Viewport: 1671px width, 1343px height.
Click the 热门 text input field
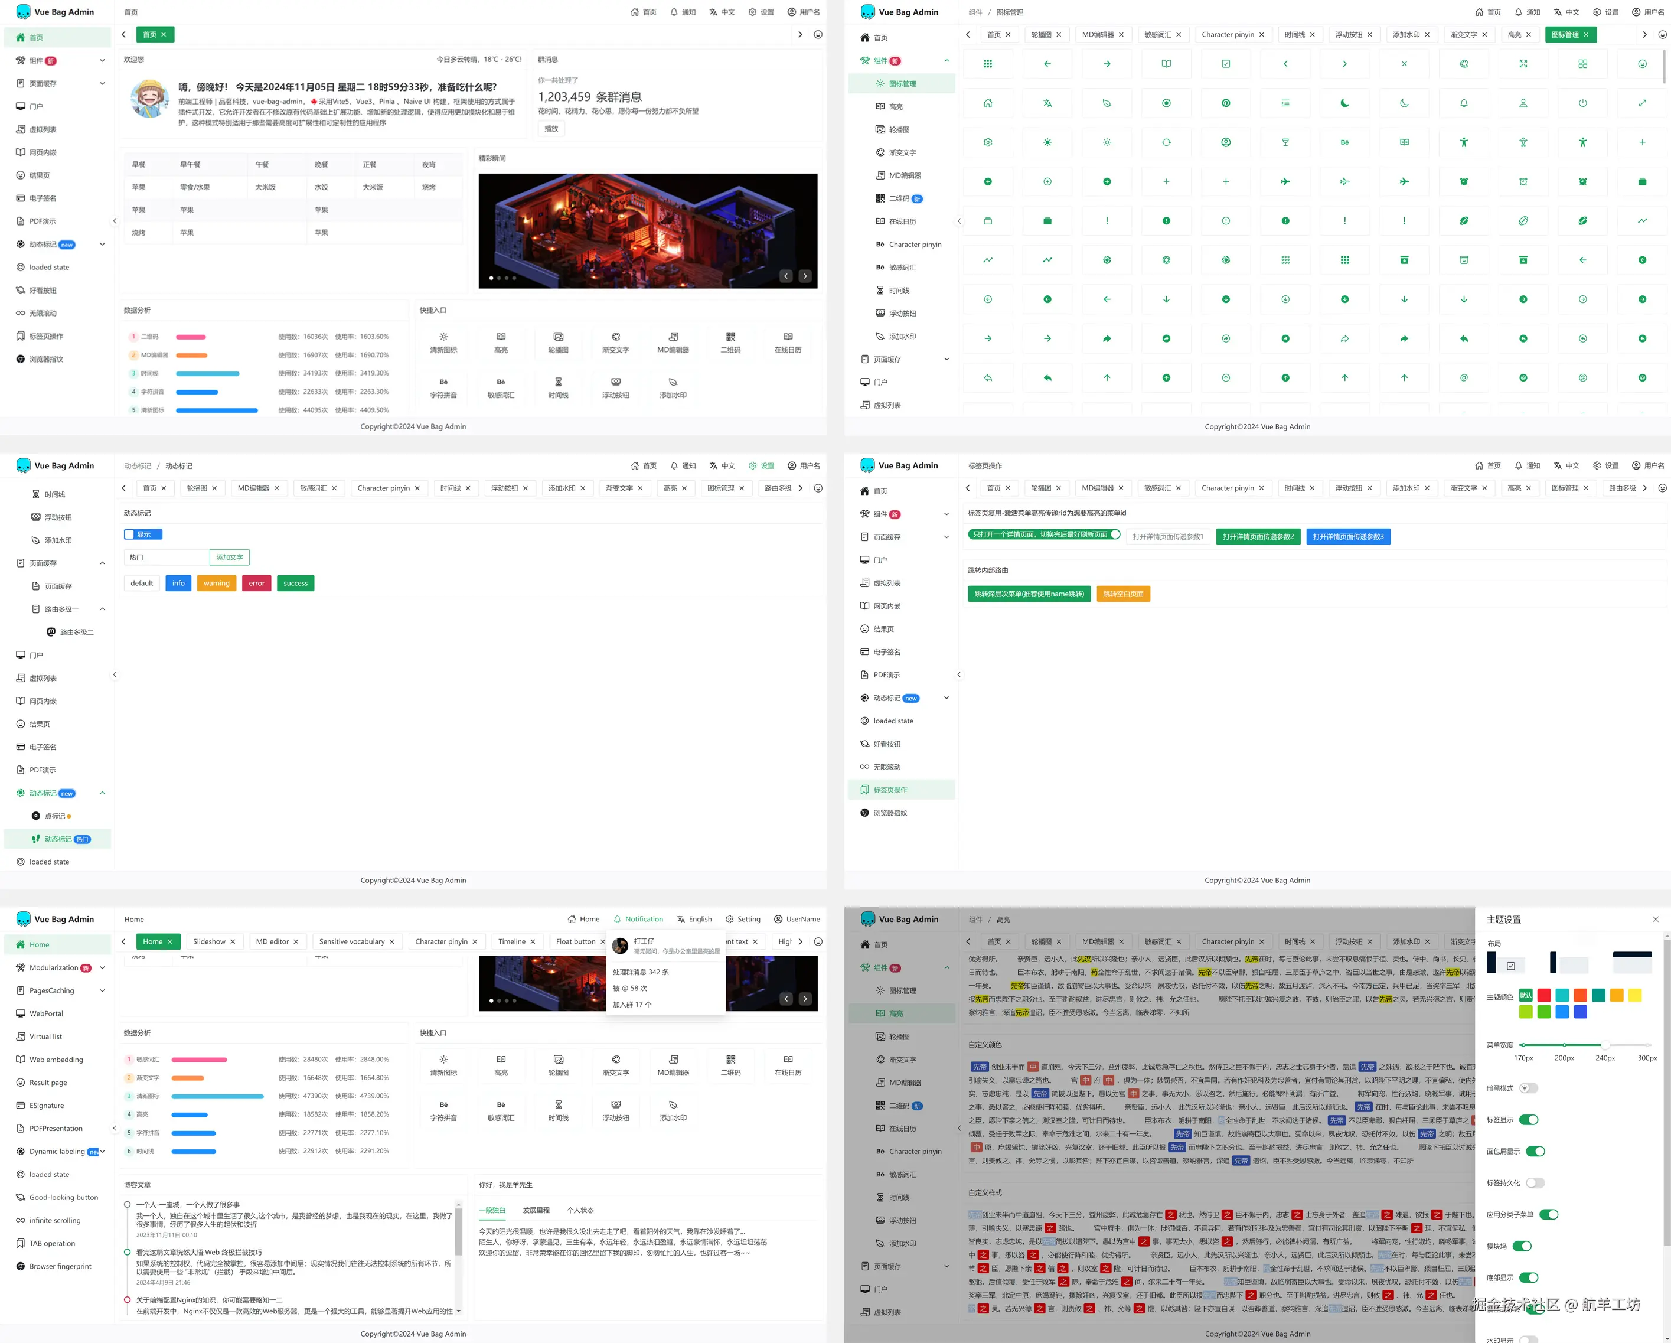coord(166,557)
